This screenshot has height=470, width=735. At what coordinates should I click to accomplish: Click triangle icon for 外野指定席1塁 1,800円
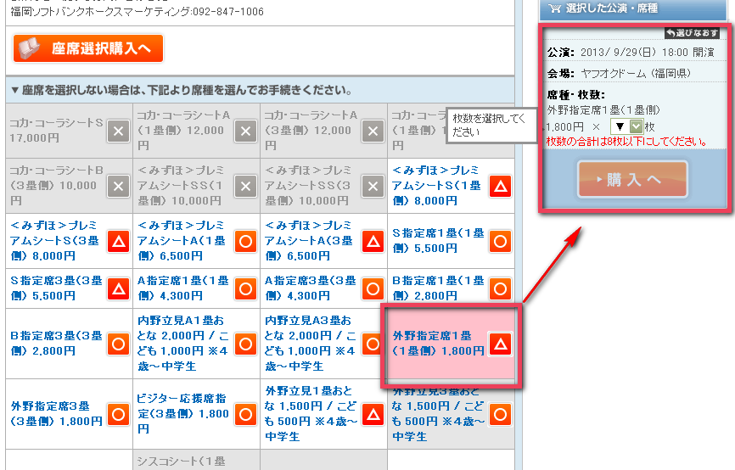(x=500, y=344)
